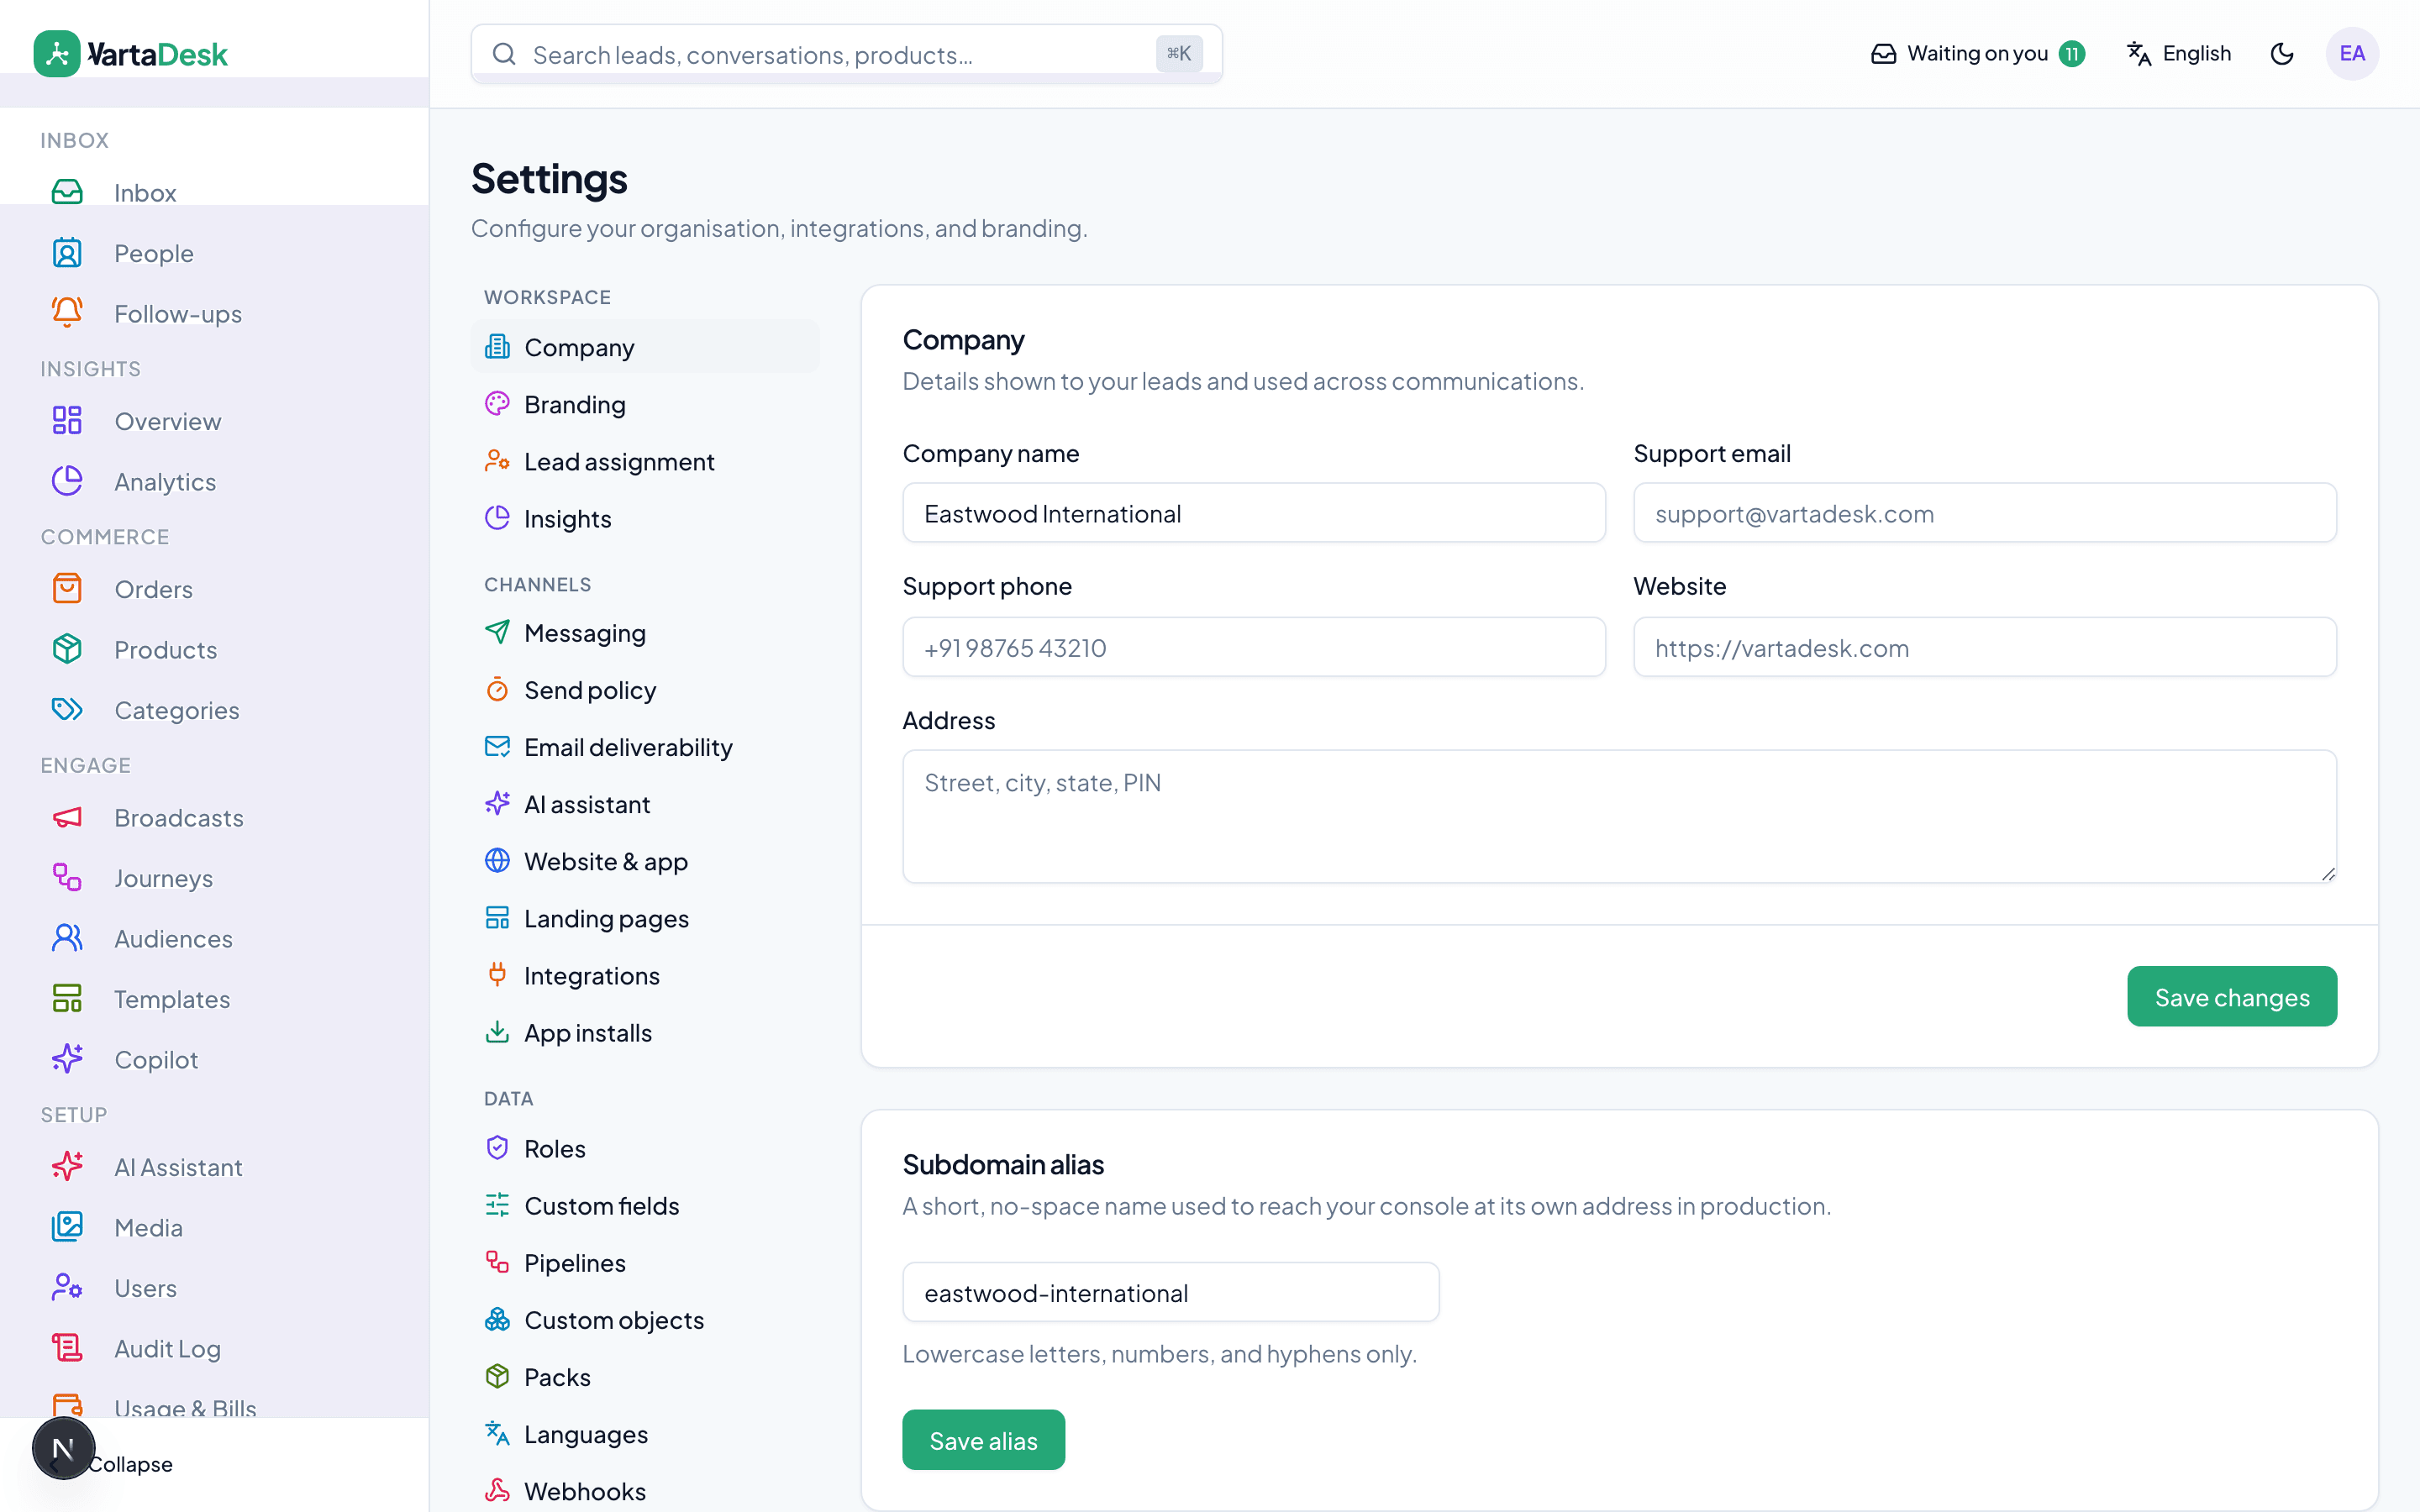Select the Lead assignment settings tab

(645, 461)
